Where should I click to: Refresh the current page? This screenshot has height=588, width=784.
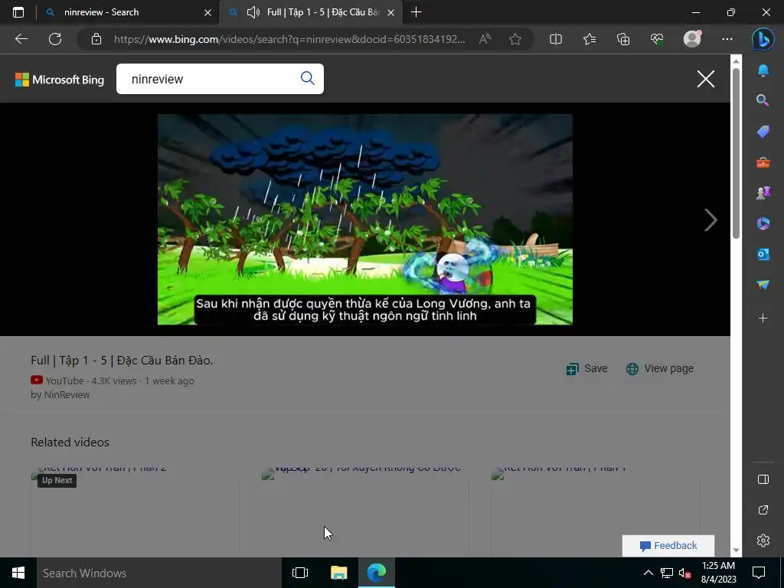[x=55, y=39]
